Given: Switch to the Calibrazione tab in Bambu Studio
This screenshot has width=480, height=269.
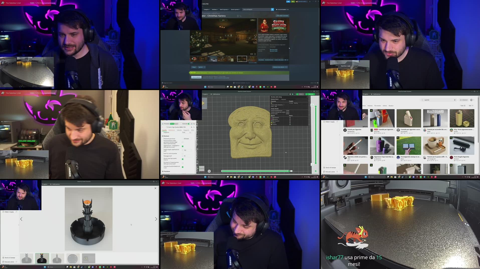Looking at the screenshot, I should 216,94.
